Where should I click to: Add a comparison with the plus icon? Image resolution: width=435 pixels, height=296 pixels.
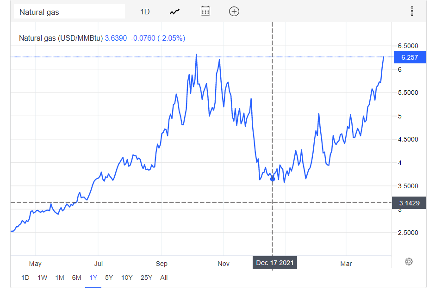click(234, 12)
